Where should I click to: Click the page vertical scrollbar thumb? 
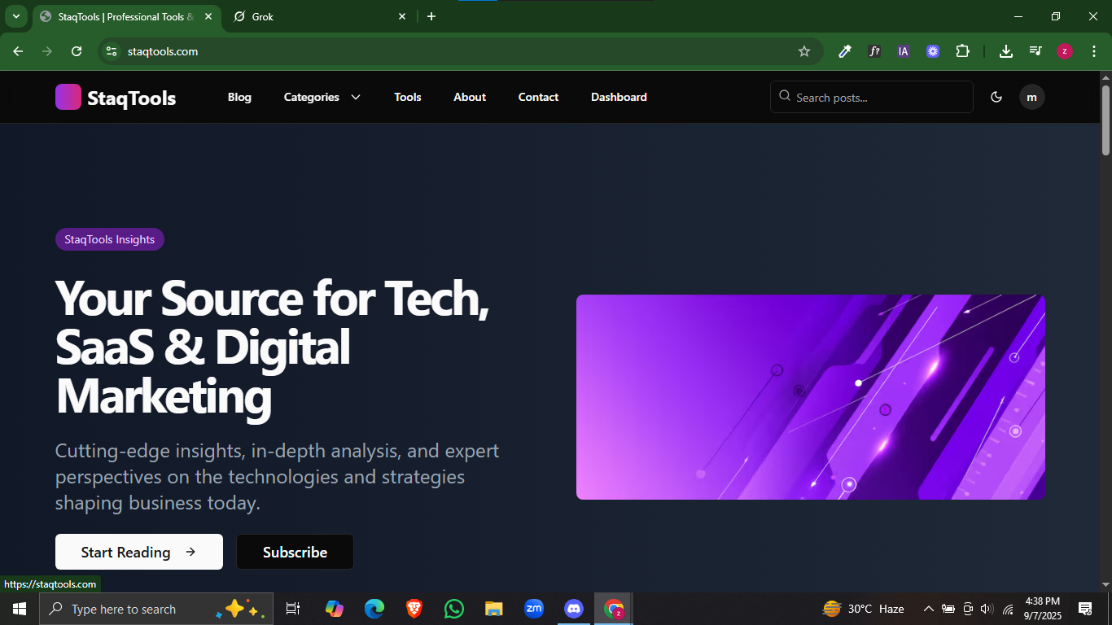pyautogui.click(x=1105, y=120)
